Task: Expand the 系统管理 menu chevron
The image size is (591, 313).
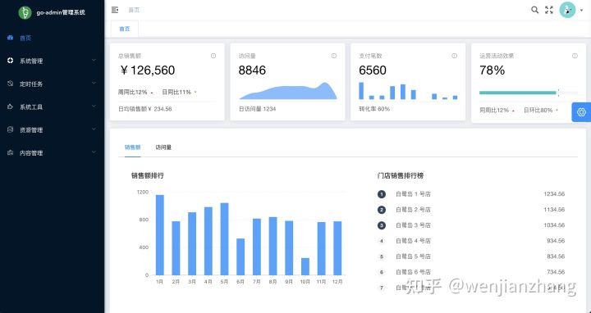Action: coord(94,60)
